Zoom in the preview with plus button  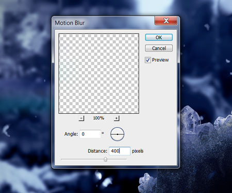coord(117,118)
